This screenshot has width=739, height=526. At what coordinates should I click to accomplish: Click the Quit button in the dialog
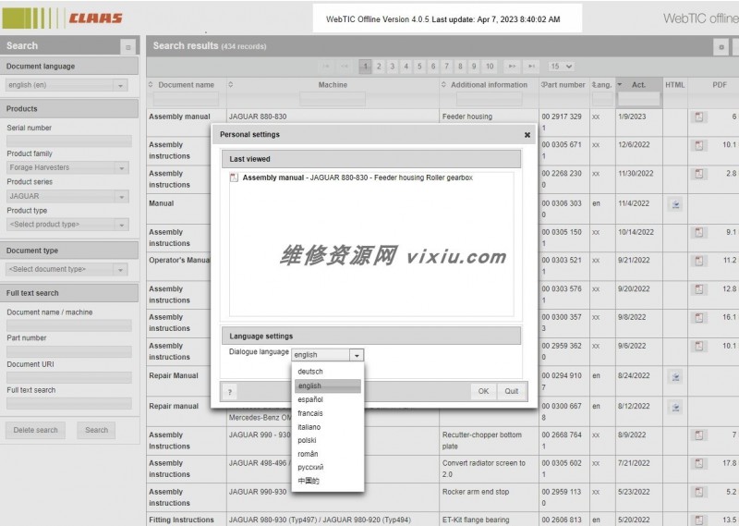pyautogui.click(x=511, y=391)
